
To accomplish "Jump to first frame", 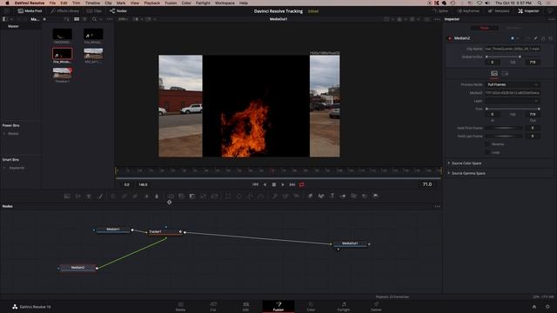I will coord(255,184).
